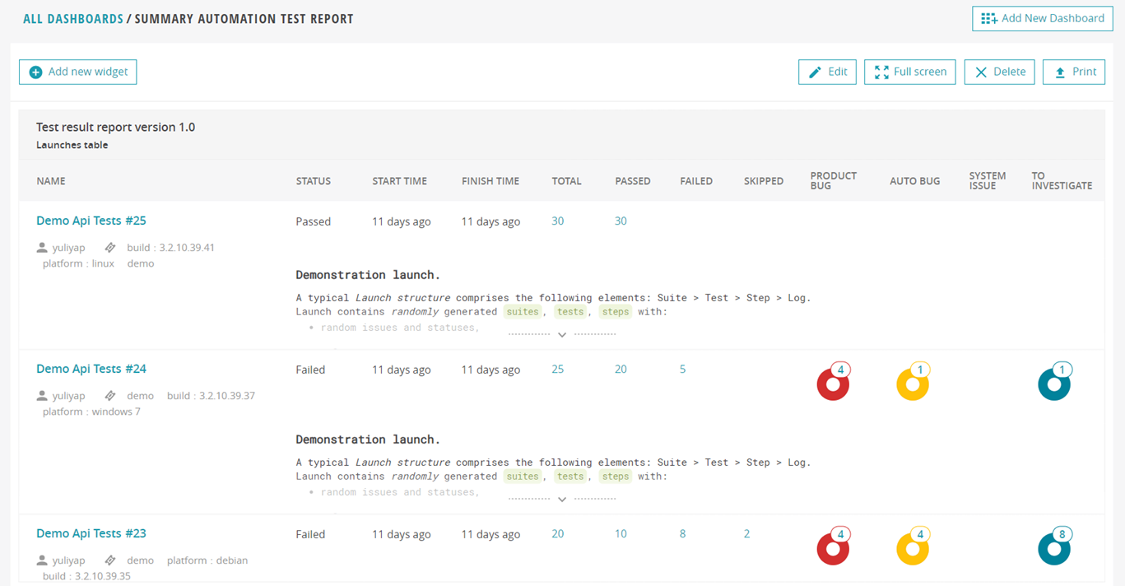This screenshot has height=586, width=1125.
Task: Select the Delete widget X icon
Action: coord(980,72)
